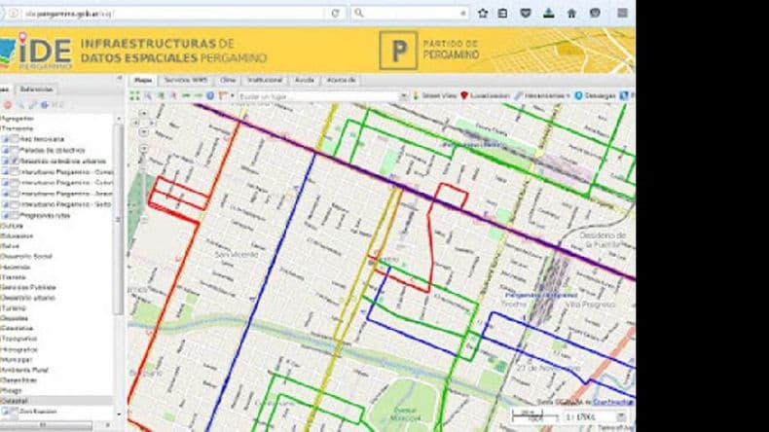Expand the Desarrollo urbano layer group
Image resolution: width=769 pixels, height=432 pixels.
27,298
